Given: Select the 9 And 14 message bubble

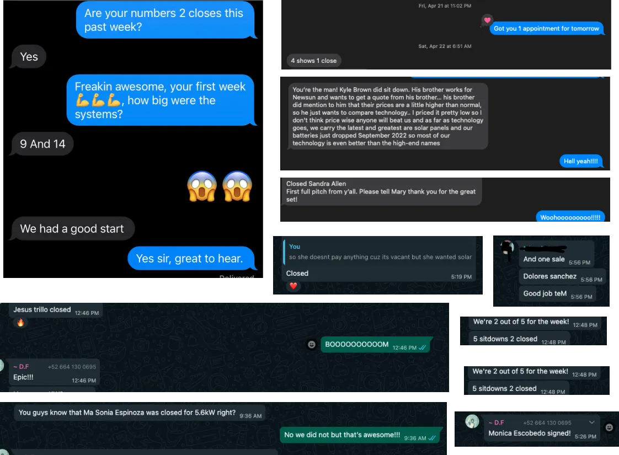Looking at the screenshot, I should (x=42, y=144).
